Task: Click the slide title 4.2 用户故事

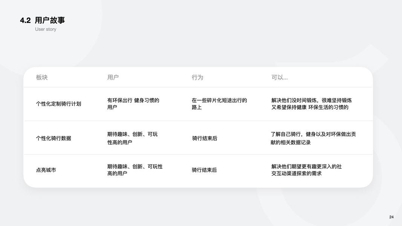Action: pyautogui.click(x=42, y=20)
